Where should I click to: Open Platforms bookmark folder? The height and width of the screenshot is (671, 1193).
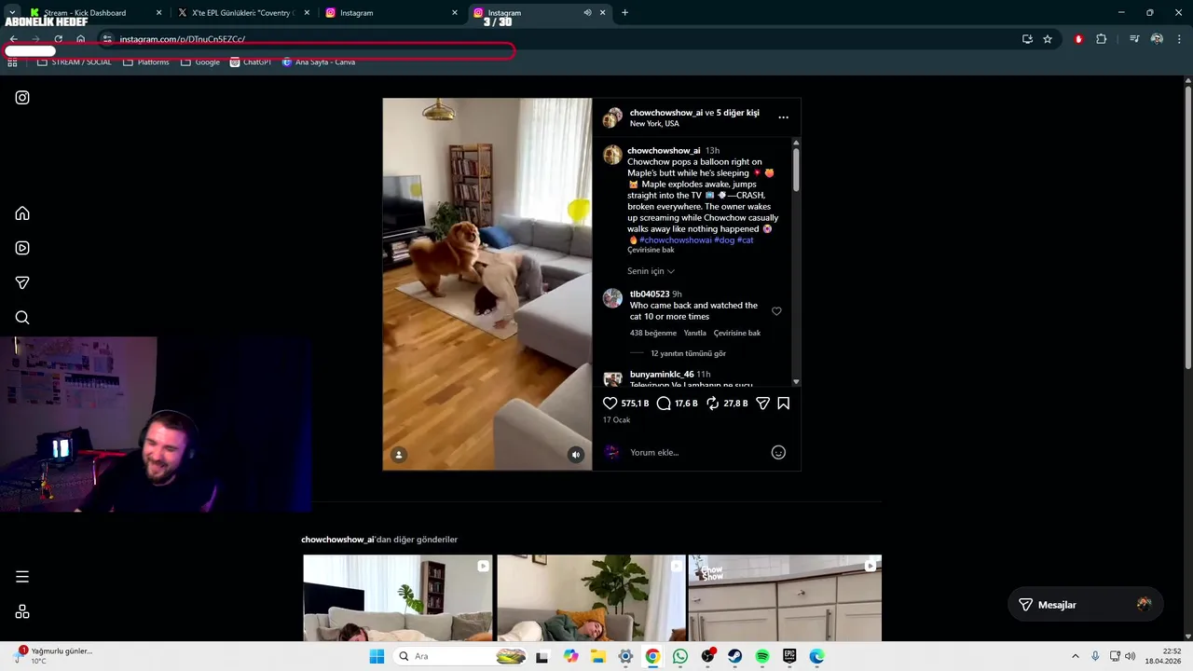(145, 62)
